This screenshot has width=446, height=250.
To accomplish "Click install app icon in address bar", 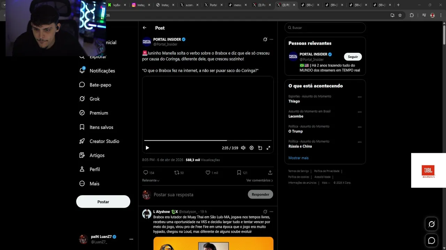I will click(x=392, y=15).
